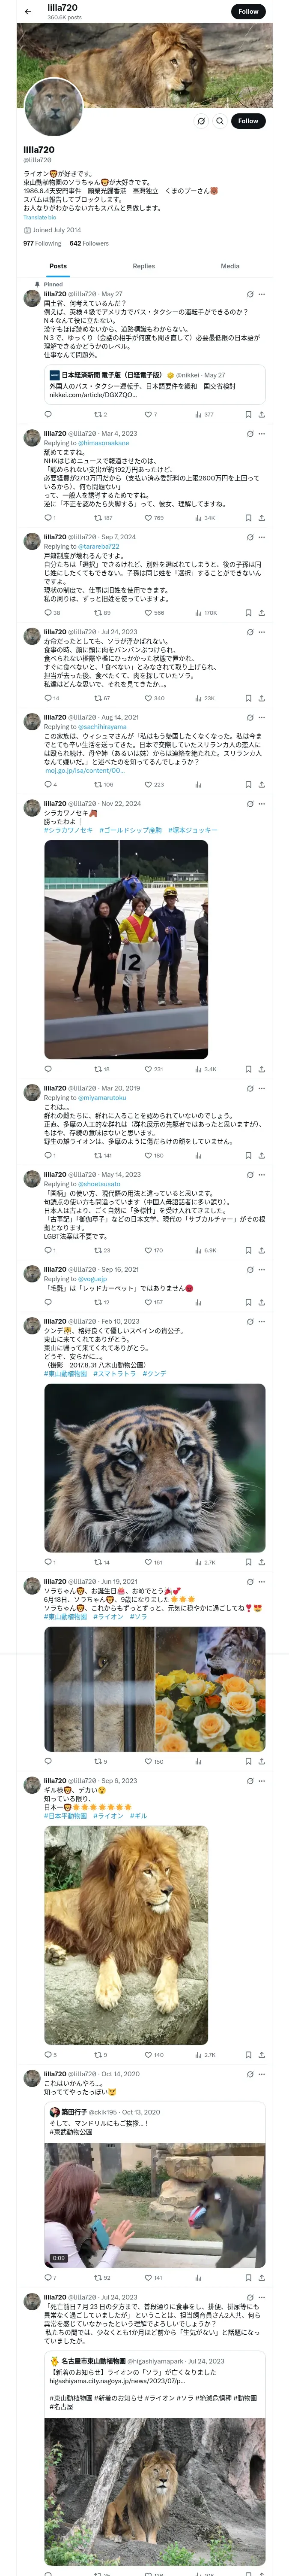View the 642 Followers list
289x2576 pixels.
(x=89, y=243)
